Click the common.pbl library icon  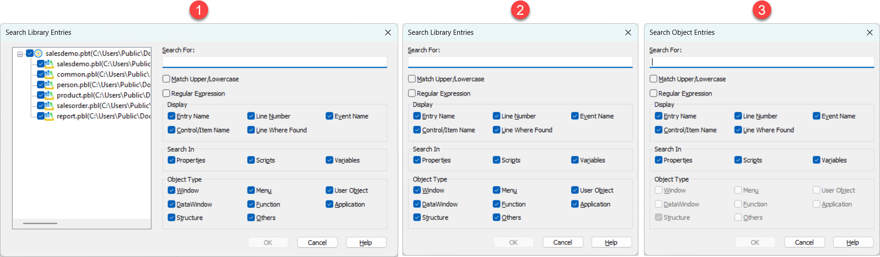click(x=49, y=74)
